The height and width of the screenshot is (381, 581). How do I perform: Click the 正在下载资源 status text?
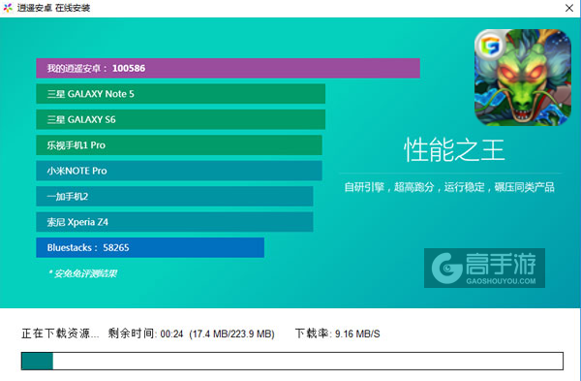coord(60,333)
